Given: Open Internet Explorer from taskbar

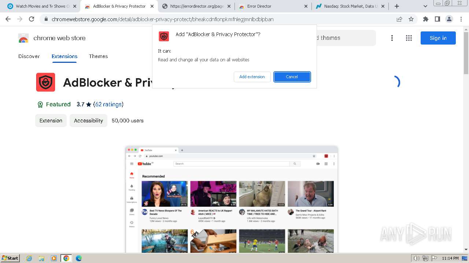Looking at the screenshot, I should pyautogui.click(x=29, y=258).
